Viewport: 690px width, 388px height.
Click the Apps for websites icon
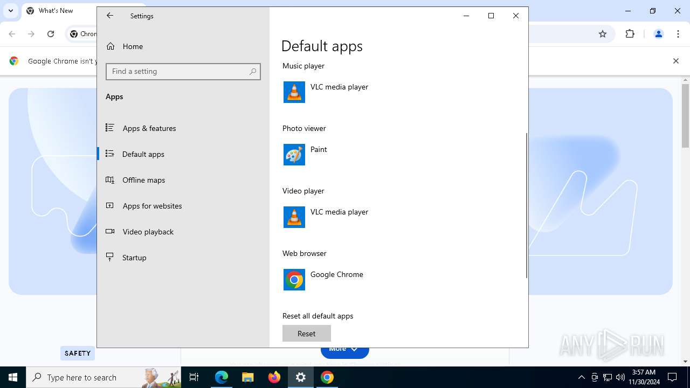[x=110, y=206]
